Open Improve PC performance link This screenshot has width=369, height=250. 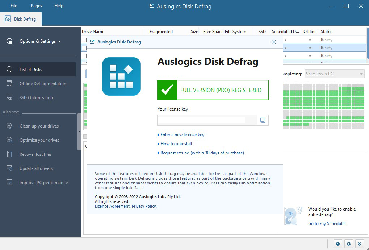[x=43, y=183]
